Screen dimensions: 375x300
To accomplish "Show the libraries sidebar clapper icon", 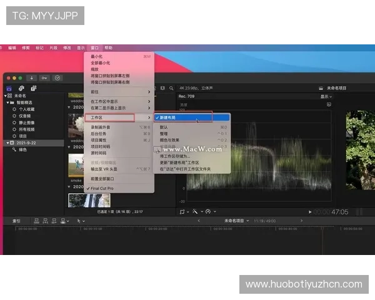I will coord(9,88).
